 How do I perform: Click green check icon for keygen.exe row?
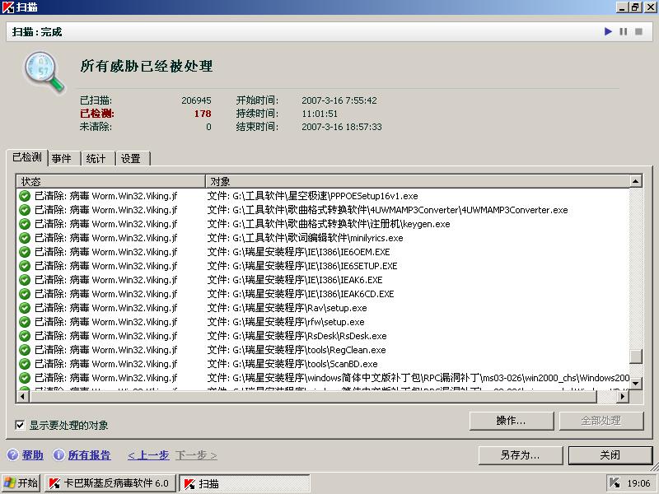point(25,224)
